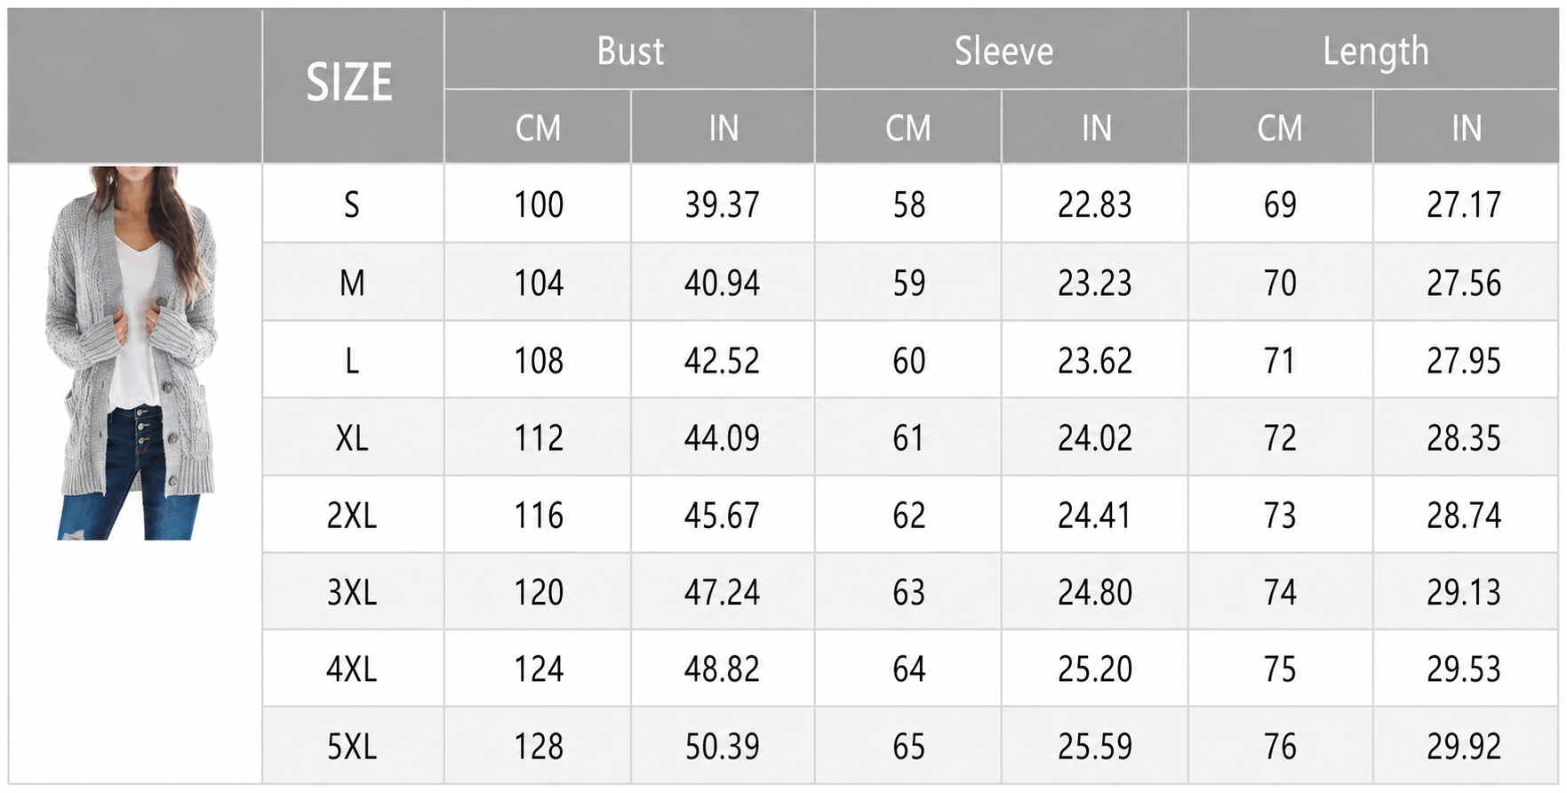Click the sleeve inches 25.59 cell
Image resolution: width=1567 pixels, height=793 pixels.
click(1095, 746)
